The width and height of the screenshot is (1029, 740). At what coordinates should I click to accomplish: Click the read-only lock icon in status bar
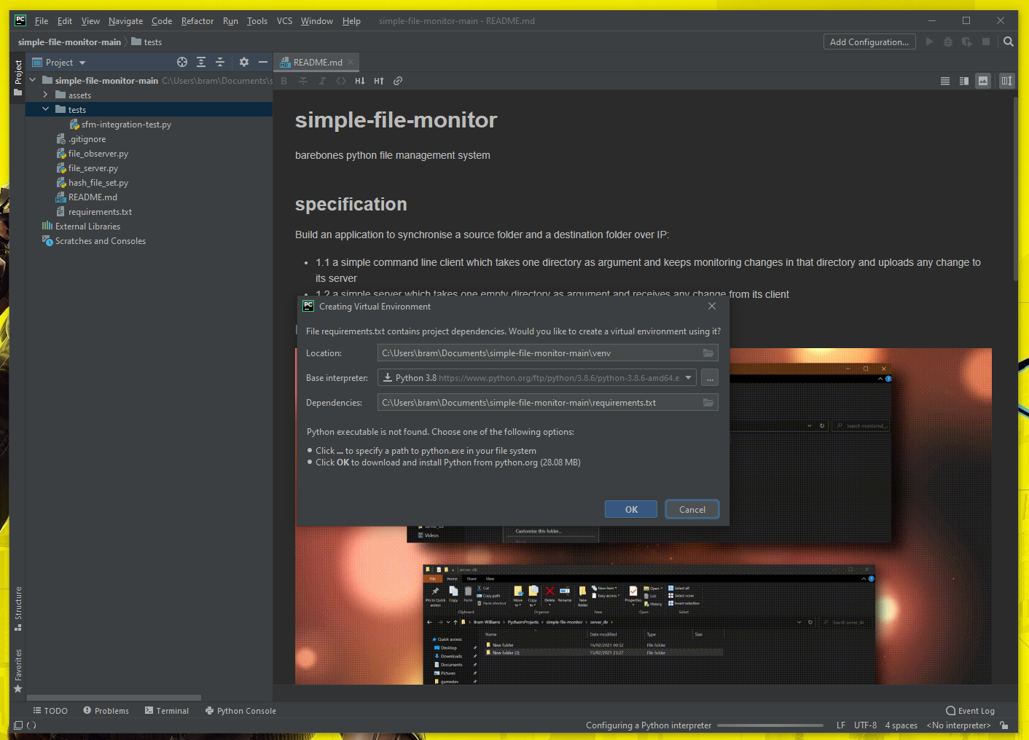(x=1004, y=725)
